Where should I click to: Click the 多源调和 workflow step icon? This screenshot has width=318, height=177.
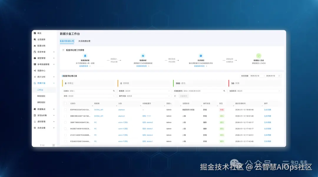click(201, 56)
